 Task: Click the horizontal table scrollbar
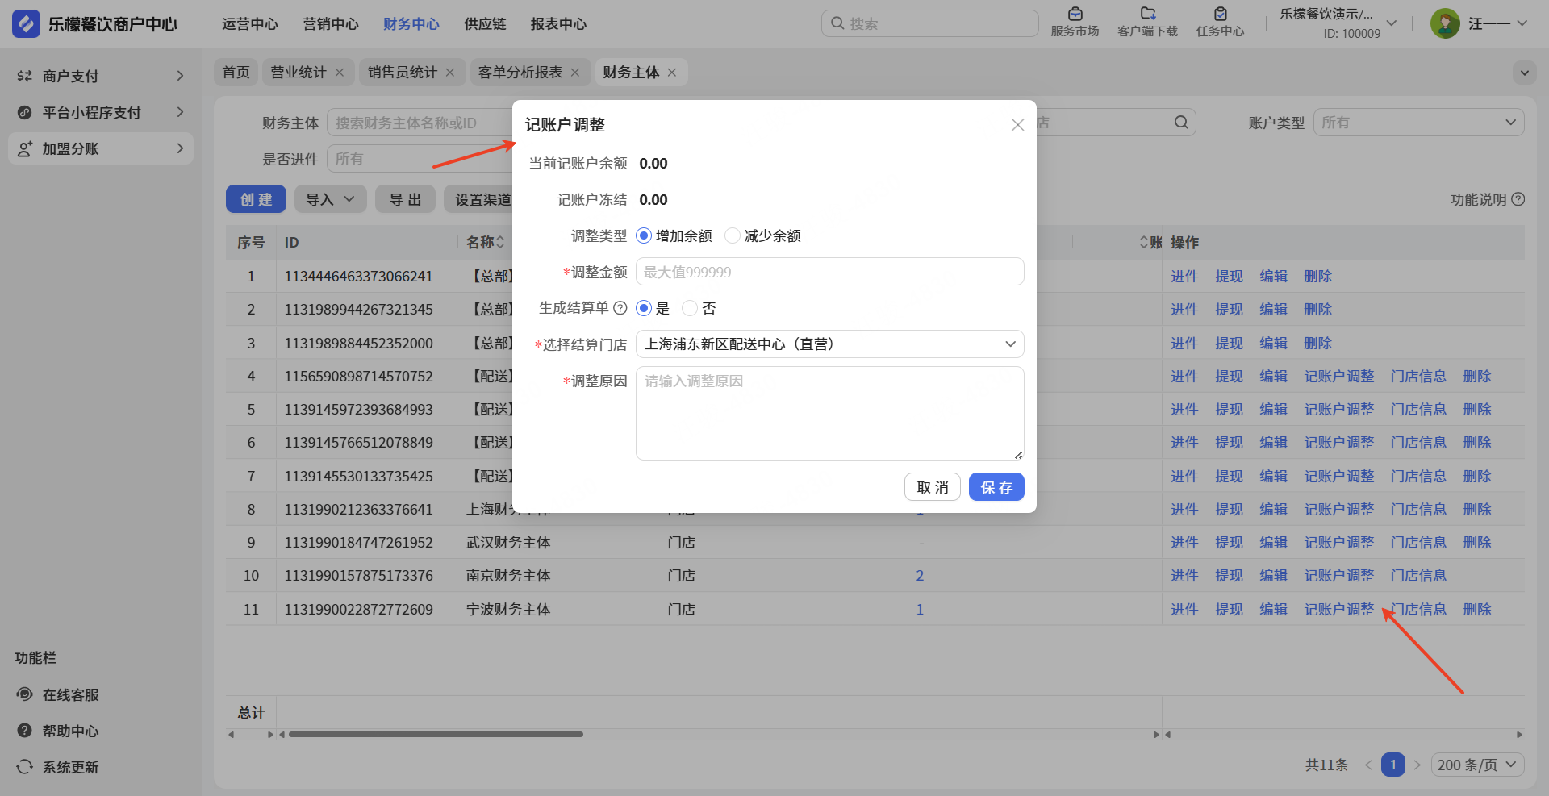point(436,735)
